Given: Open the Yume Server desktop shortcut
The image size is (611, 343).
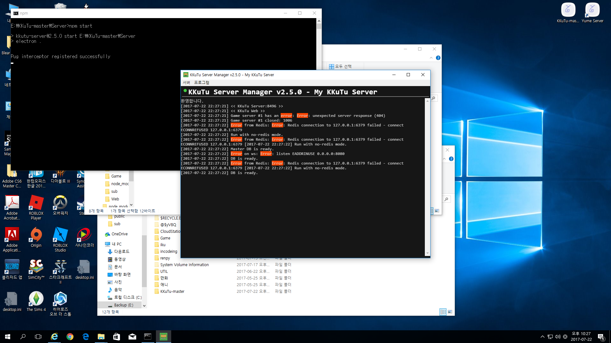Looking at the screenshot, I should (592, 13).
